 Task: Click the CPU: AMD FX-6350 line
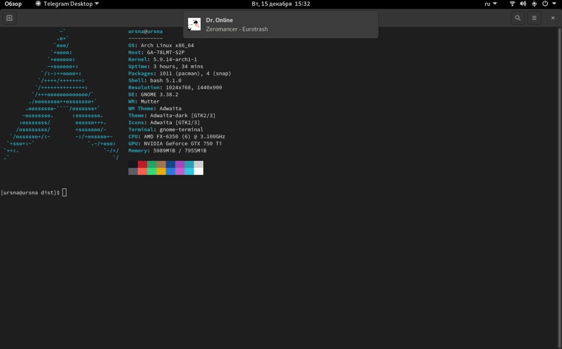click(x=177, y=137)
